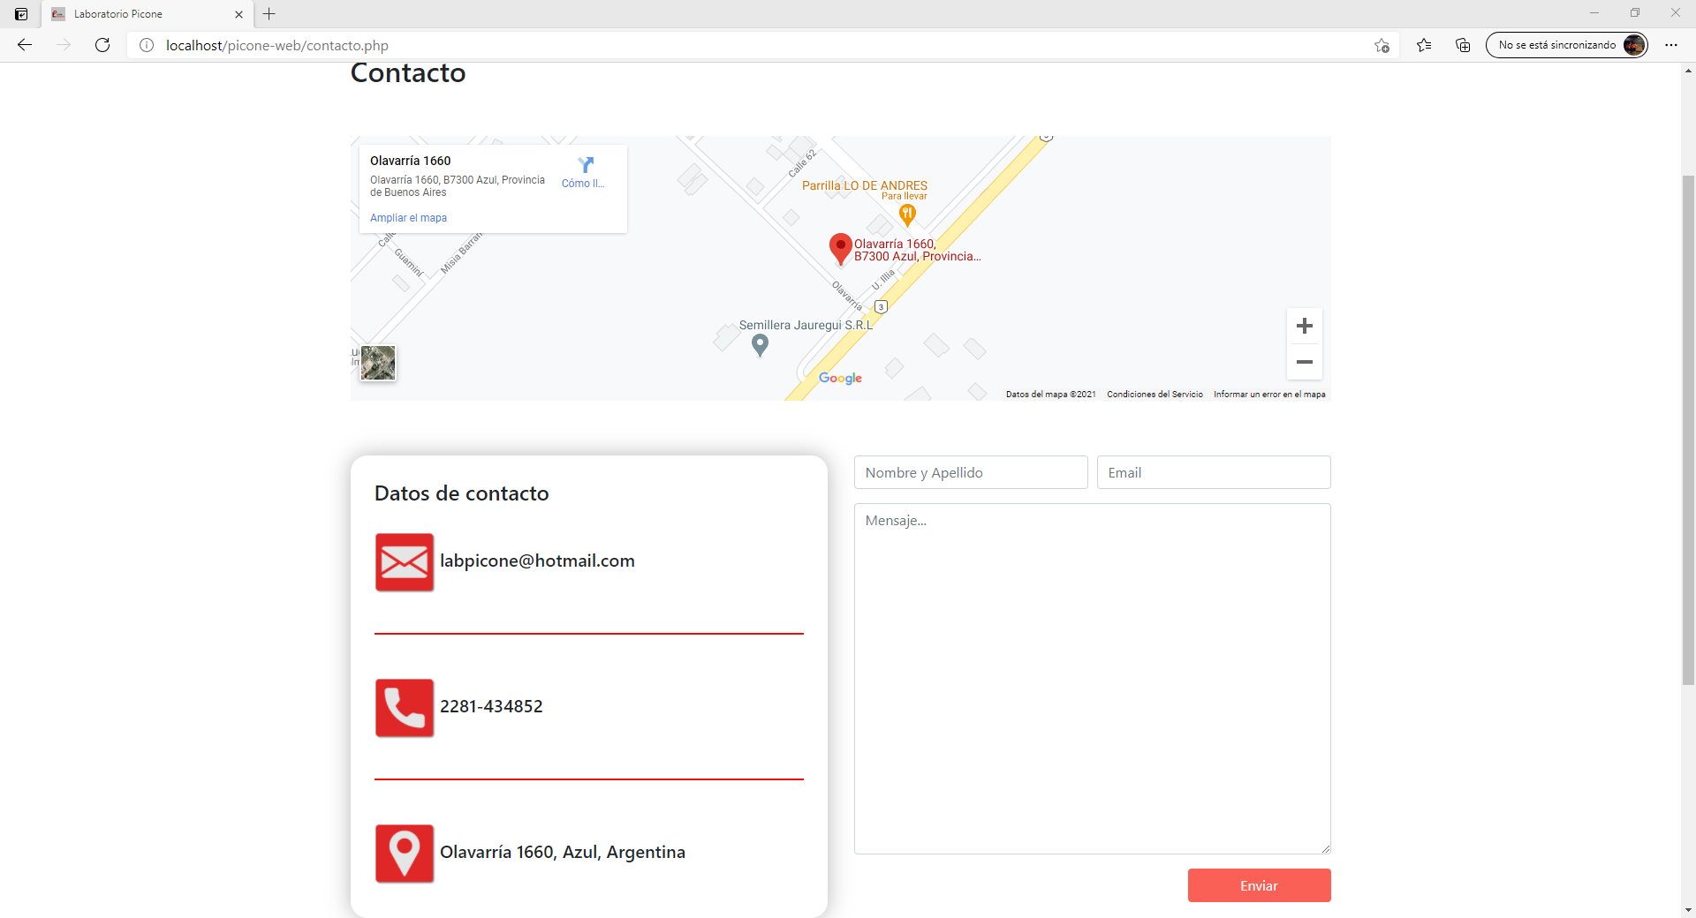
Task: Open the Favorites star list icon
Action: 1424,45
